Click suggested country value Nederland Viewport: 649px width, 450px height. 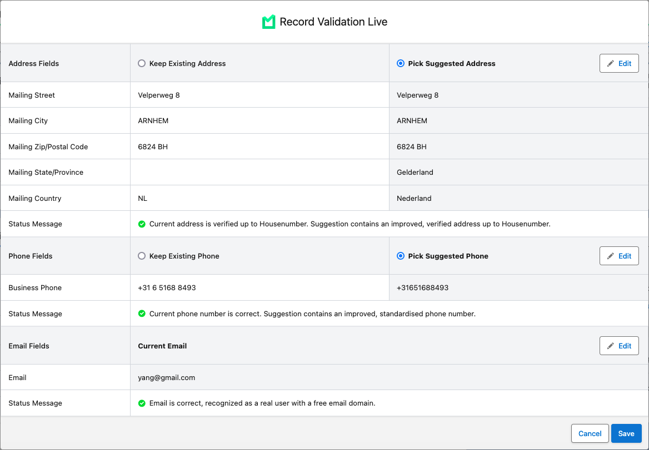coord(414,198)
